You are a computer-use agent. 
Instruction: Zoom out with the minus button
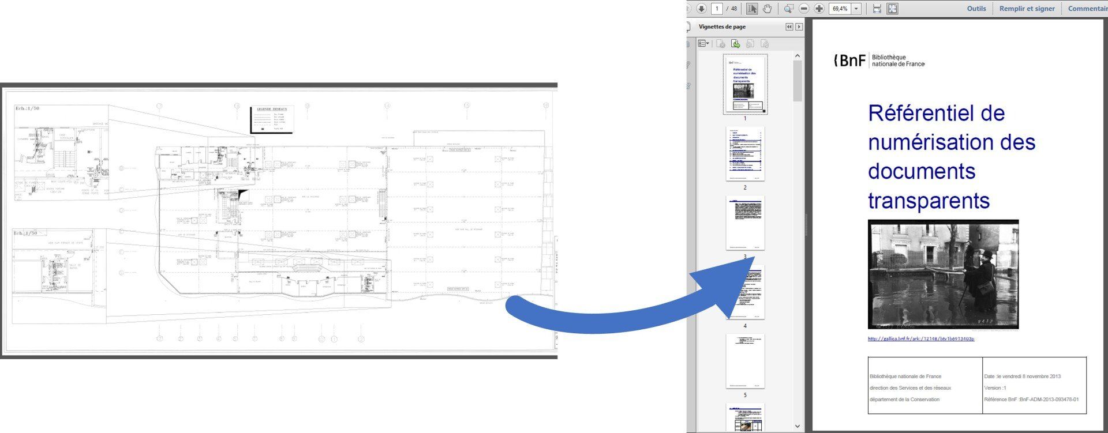804,9
